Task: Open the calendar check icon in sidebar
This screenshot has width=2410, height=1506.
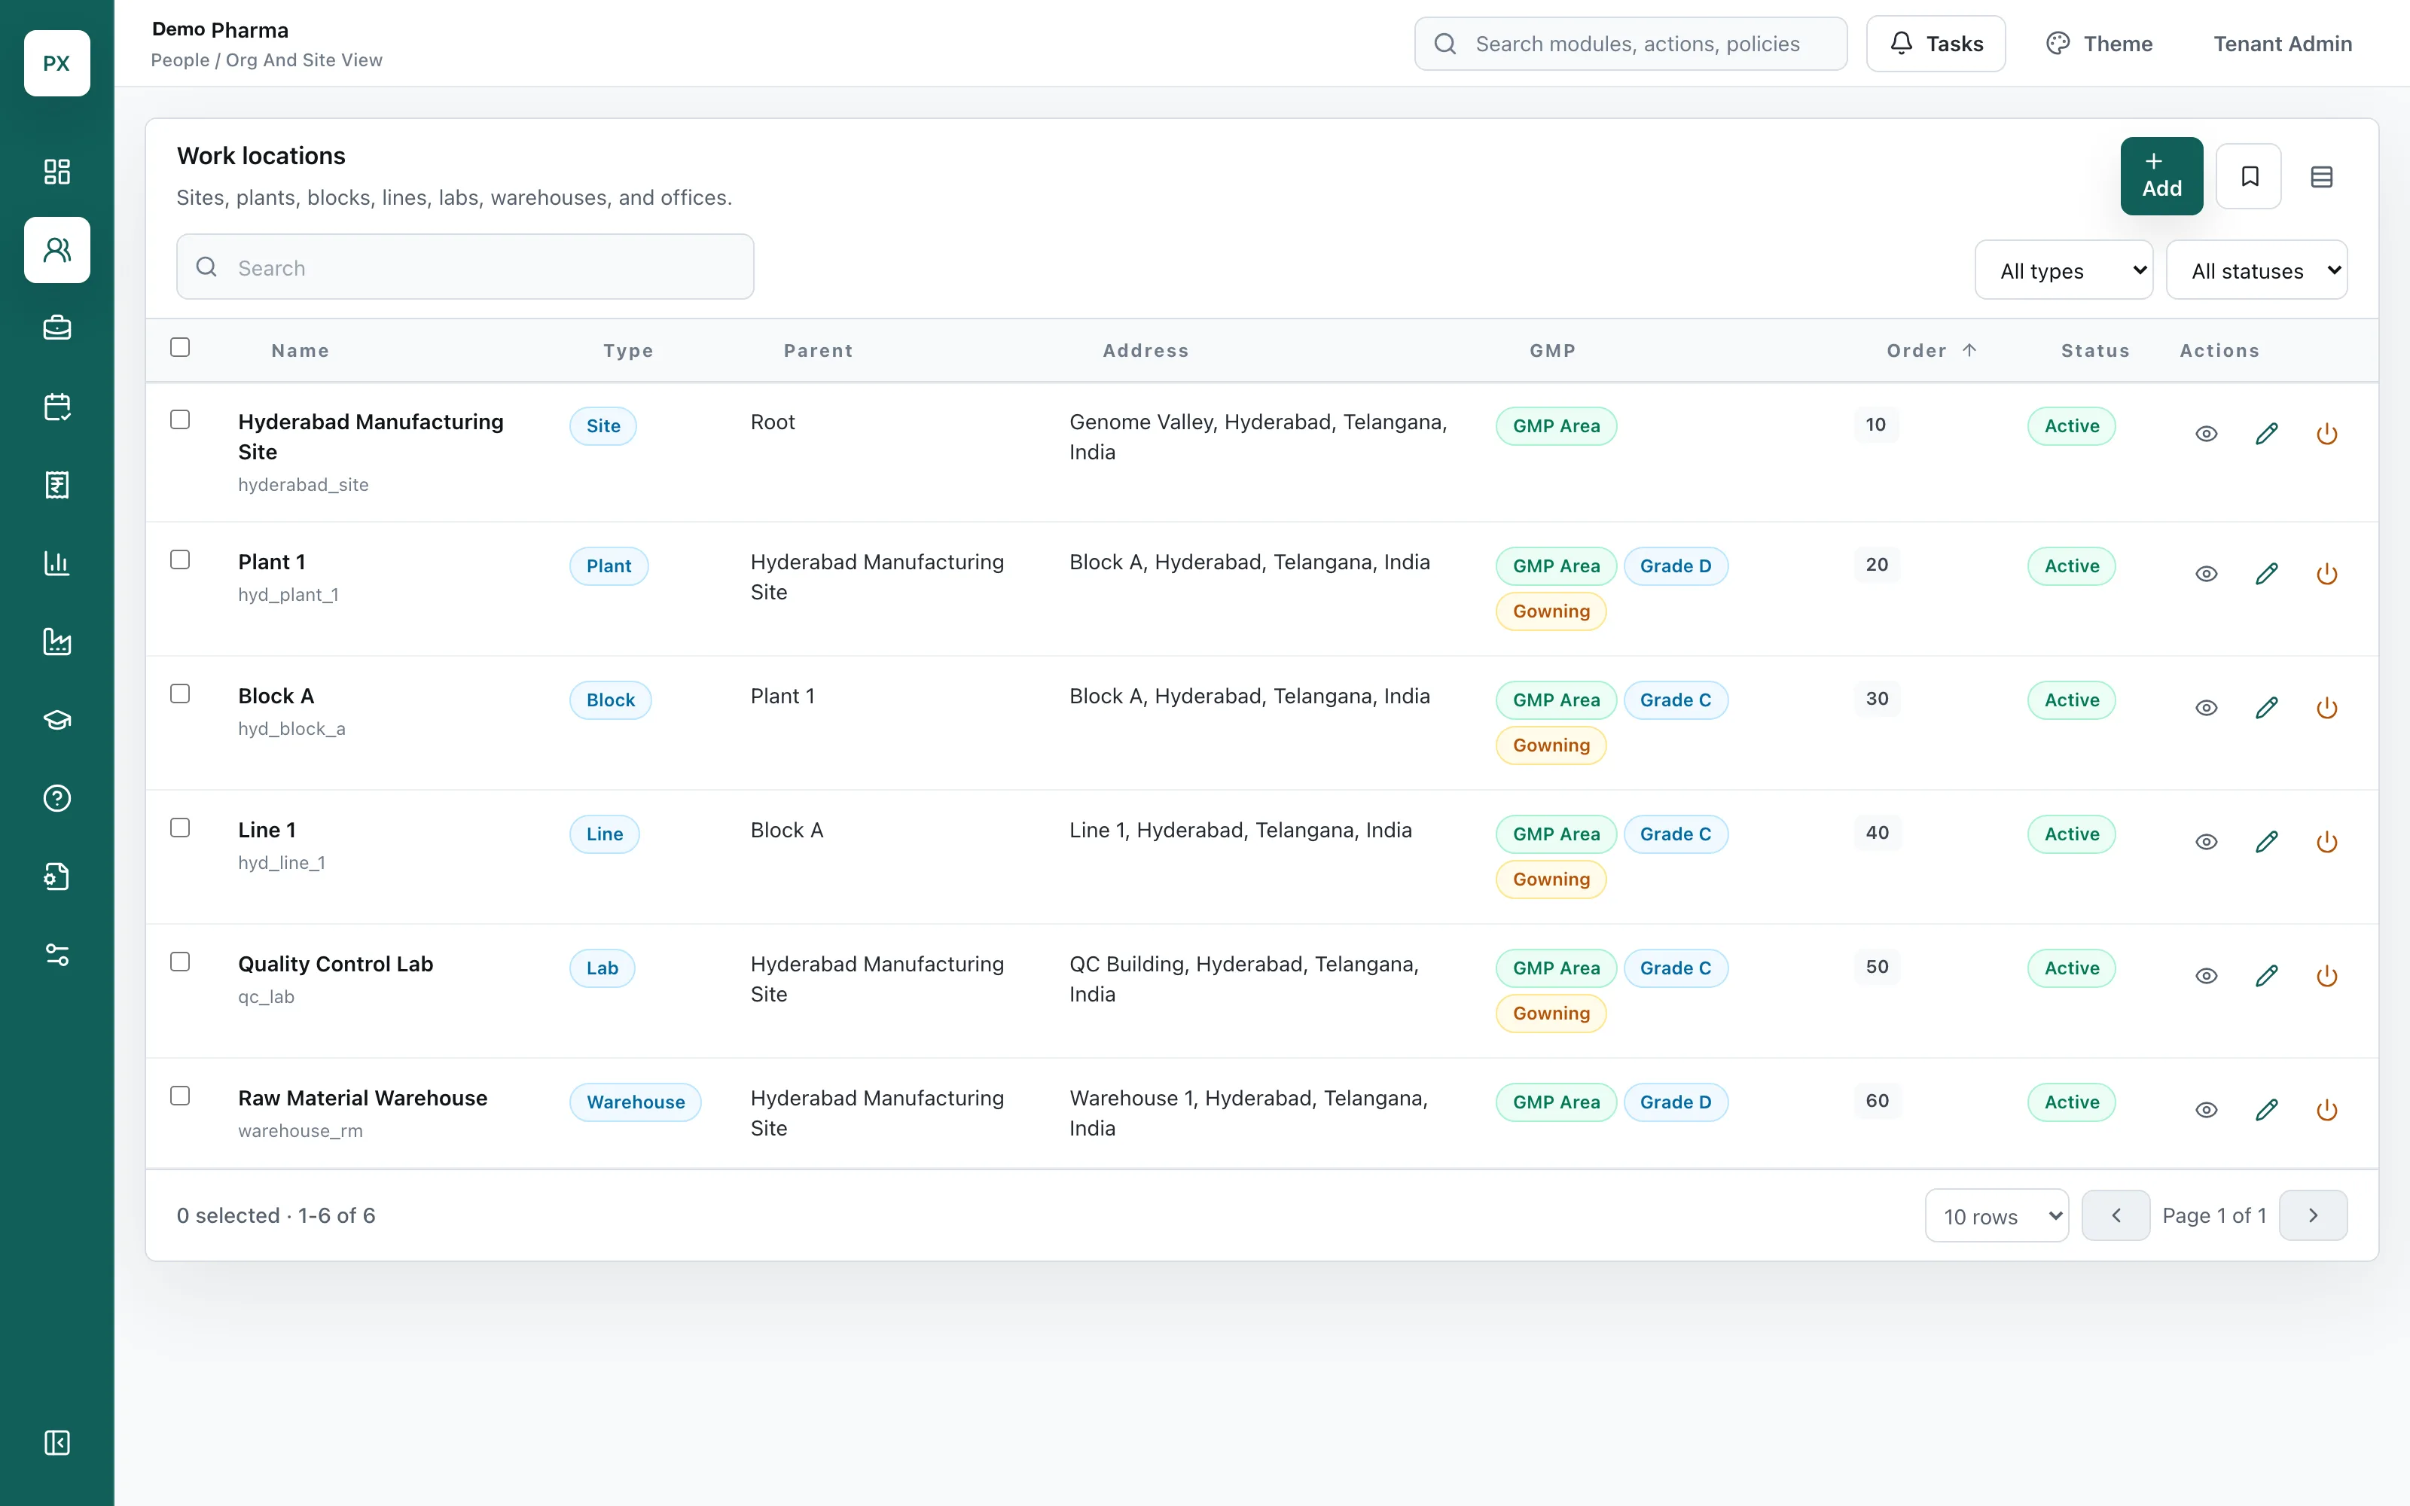Action: click(x=56, y=407)
